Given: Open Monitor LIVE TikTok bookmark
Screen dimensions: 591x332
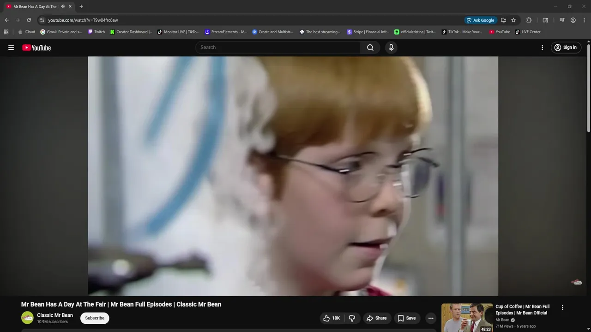Looking at the screenshot, I should [x=178, y=32].
